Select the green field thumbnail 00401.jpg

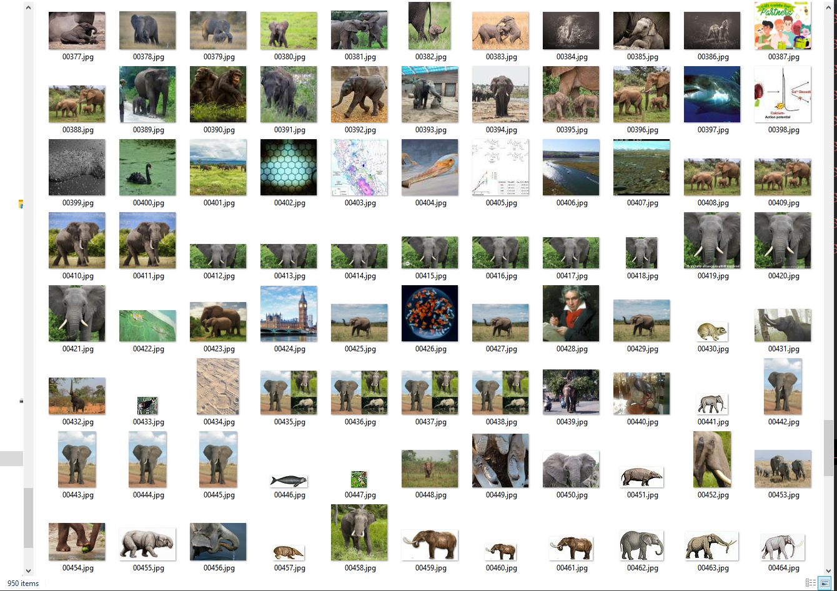218,167
